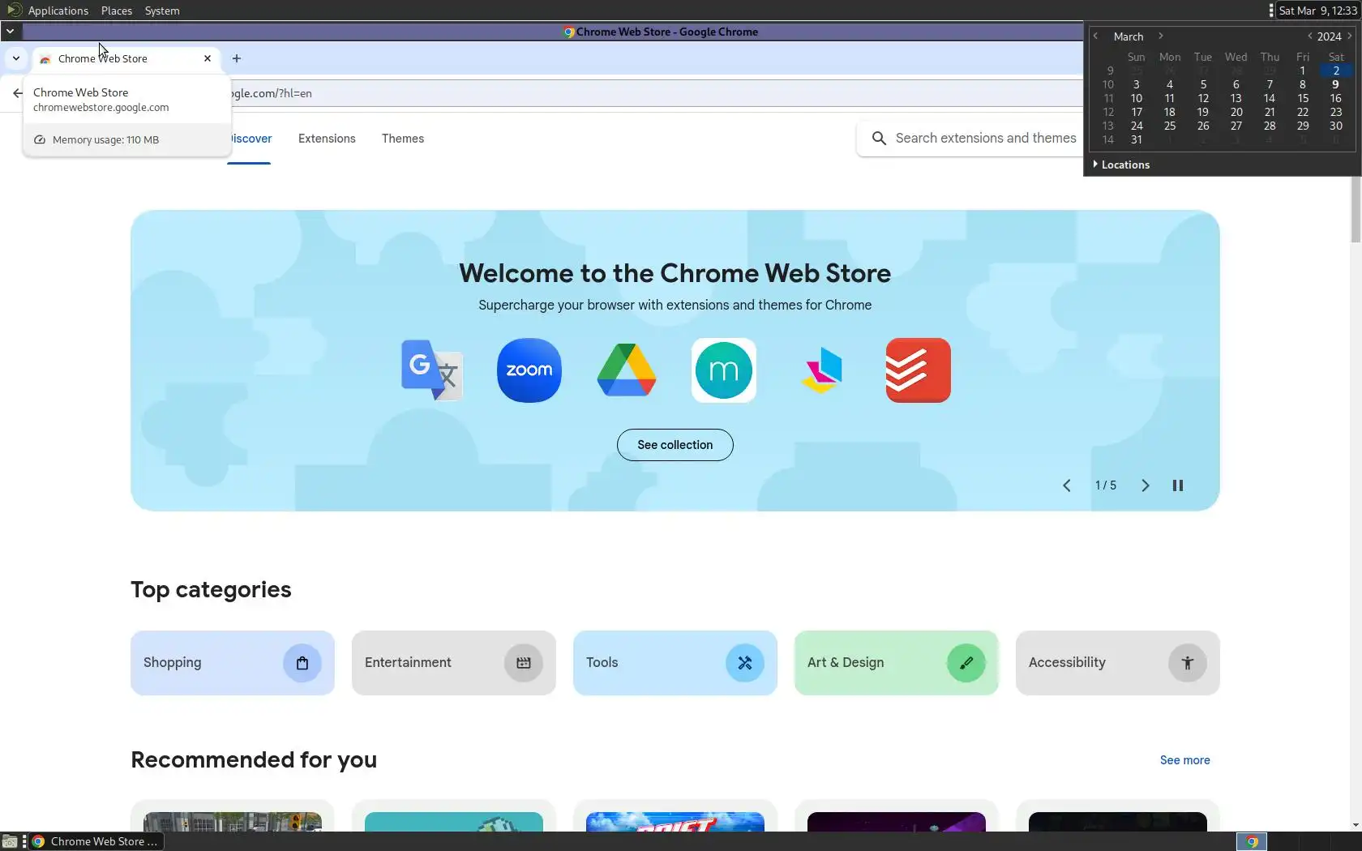The image size is (1362, 851).
Task: Open the Art & Design category card
Action: pyautogui.click(x=897, y=663)
